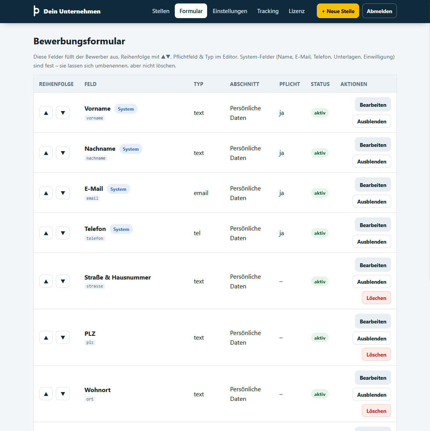Edit the Telefon field
Screen dimensions: 430x431
pyautogui.click(x=373, y=225)
